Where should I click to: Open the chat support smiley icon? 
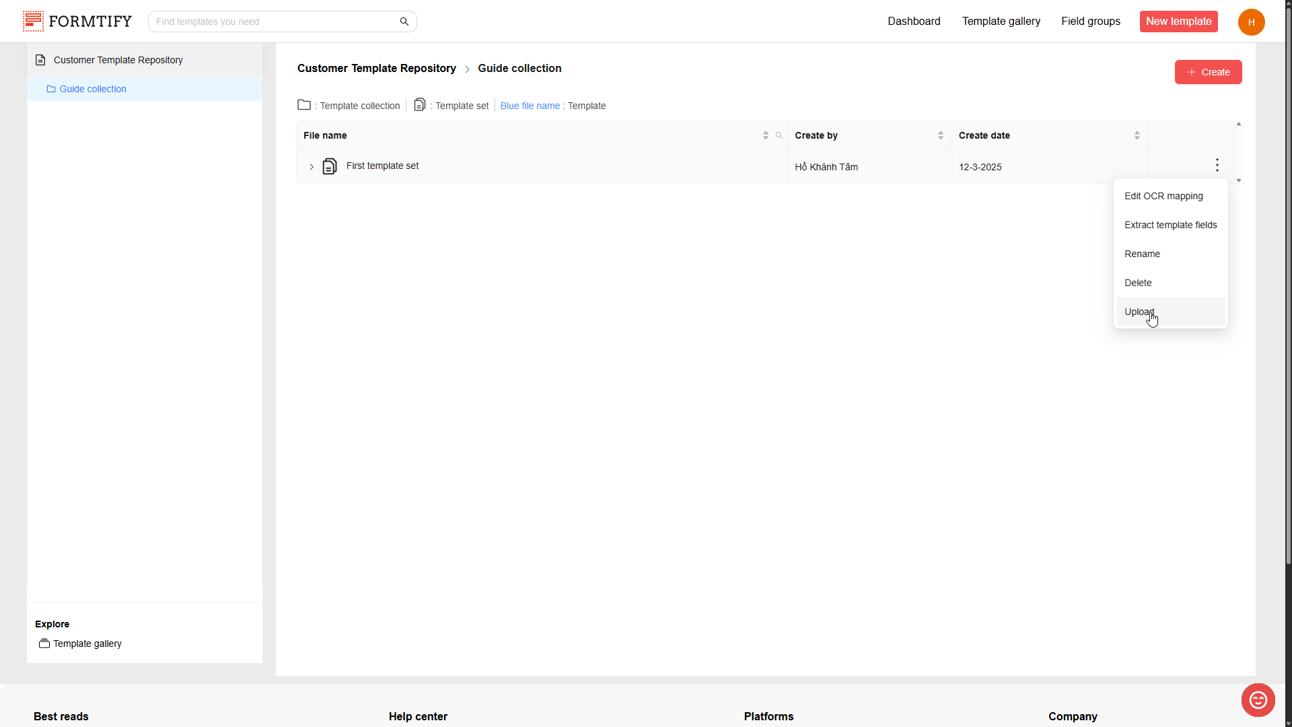click(1258, 700)
